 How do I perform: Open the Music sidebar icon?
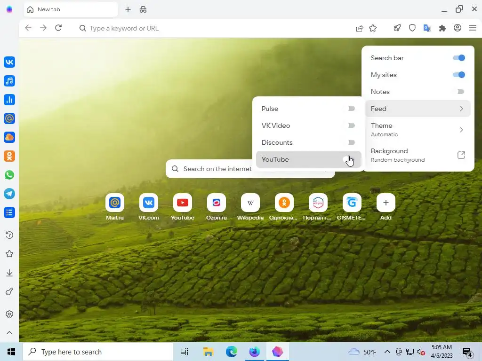[9, 81]
